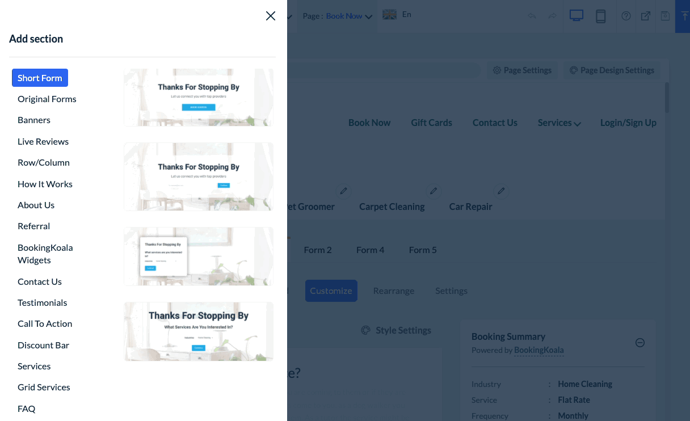Expand the Services navigation dropdown
This screenshot has width=690, height=421.
tap(559, 123)
